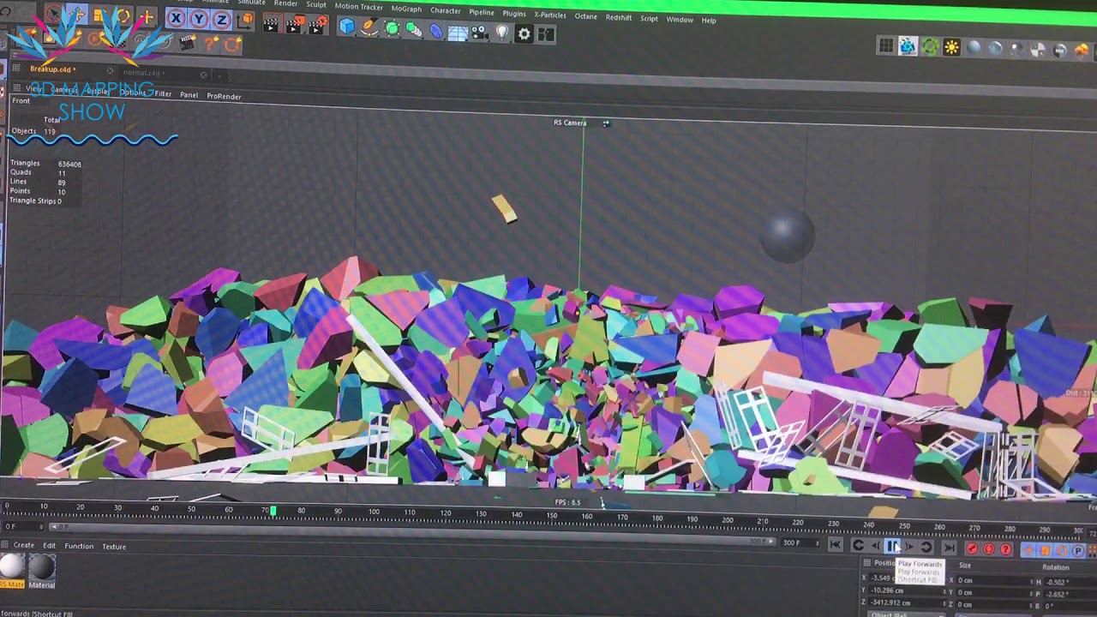Toggle Autokeying red button

coord(989,549)
